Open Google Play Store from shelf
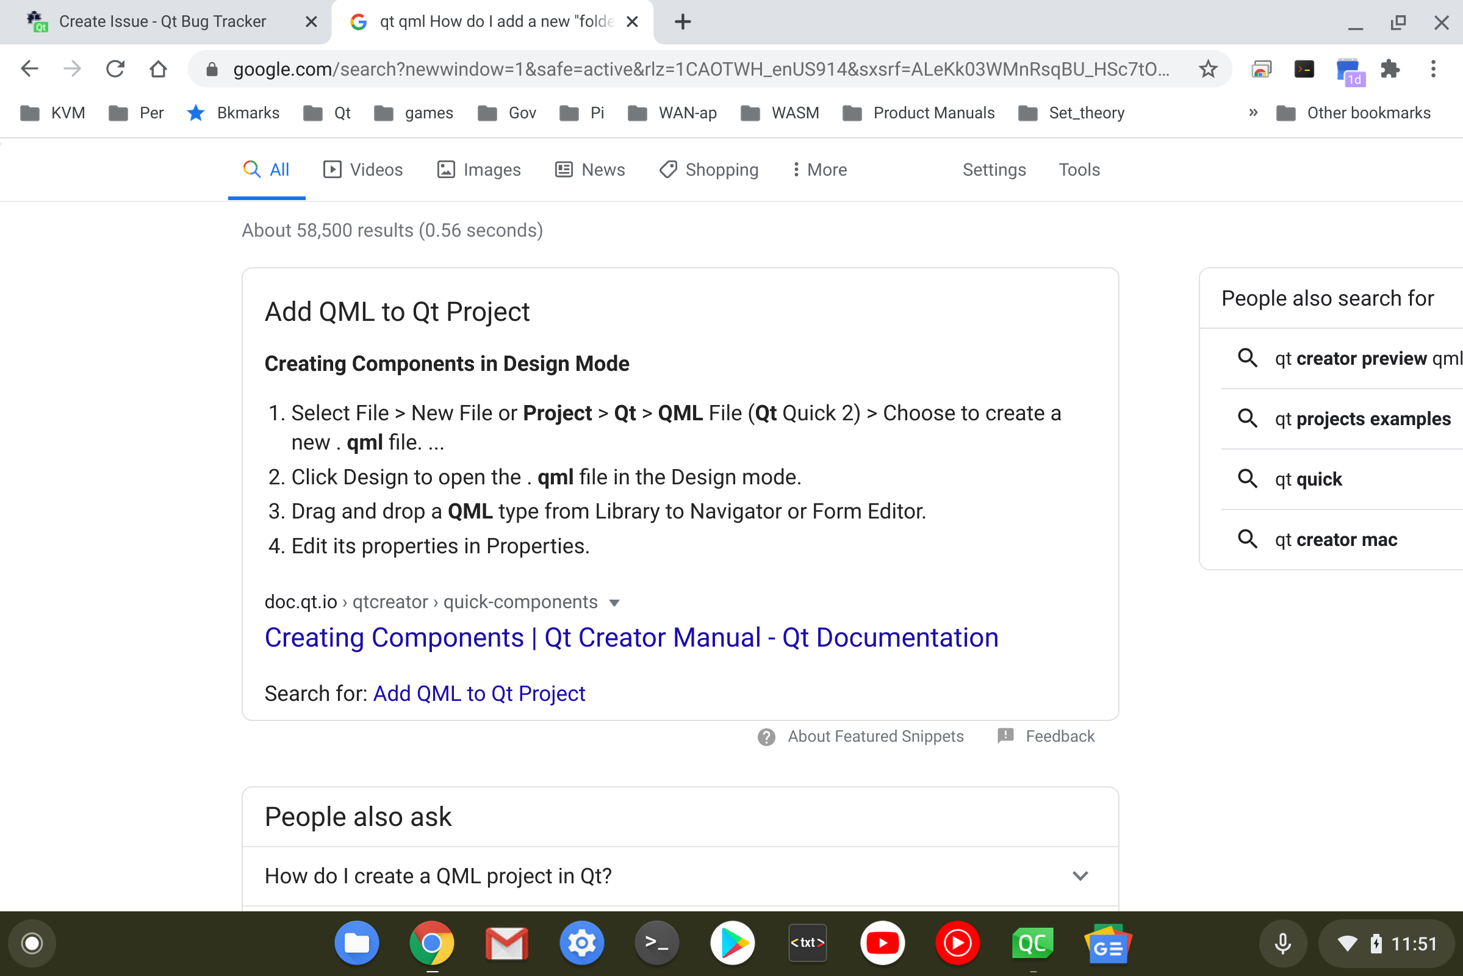This screenshot has width=1463, height=976. point(732,943)
